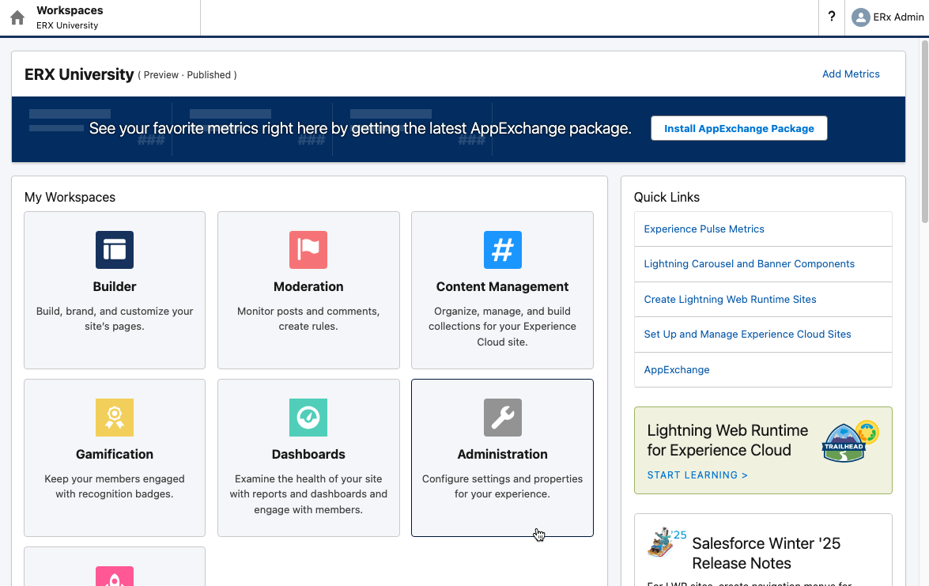Open Lightning Carousel and Banner Components link
The image size is (929, 586).
pos(749,264)
